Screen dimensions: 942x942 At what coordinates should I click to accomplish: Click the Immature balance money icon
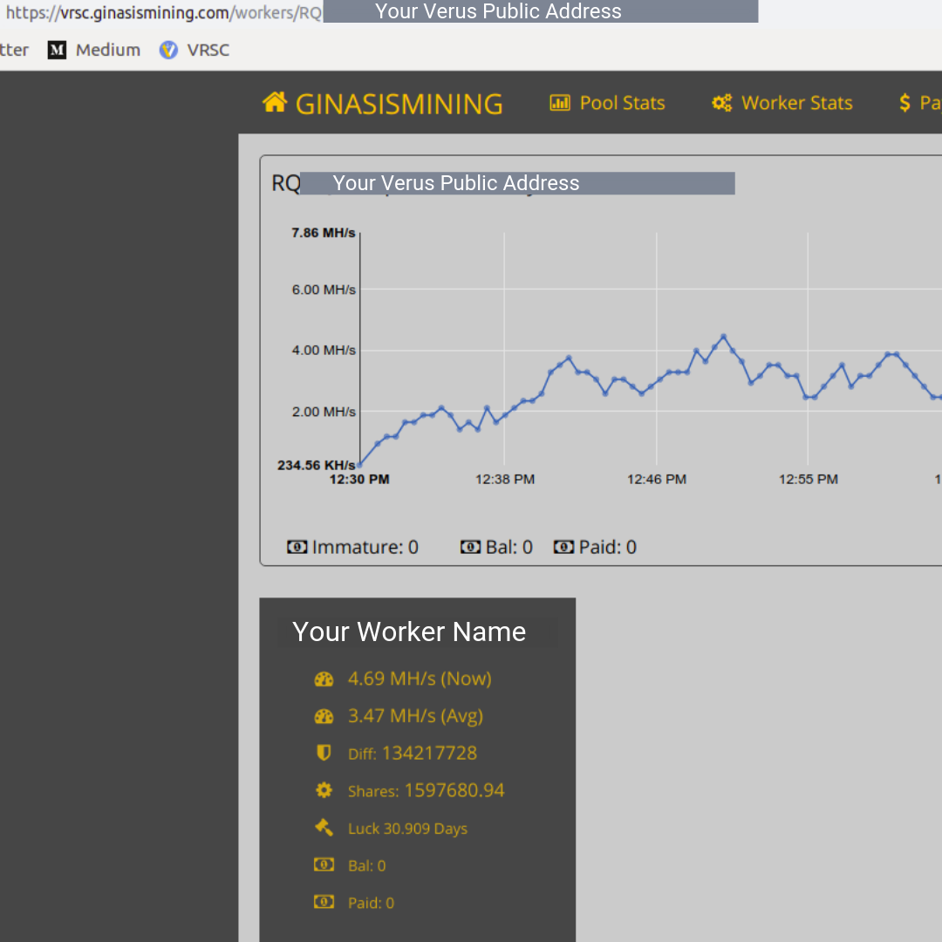click(x=297, y=547)
